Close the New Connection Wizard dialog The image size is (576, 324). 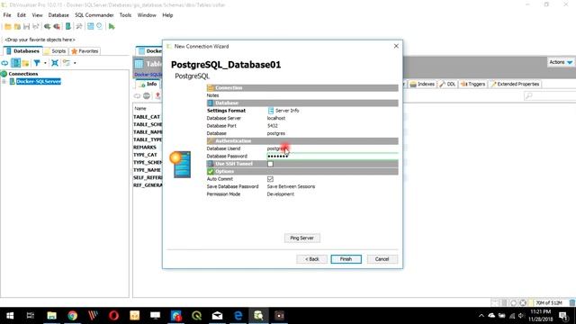pyautogui.click(x=396, y=46)
